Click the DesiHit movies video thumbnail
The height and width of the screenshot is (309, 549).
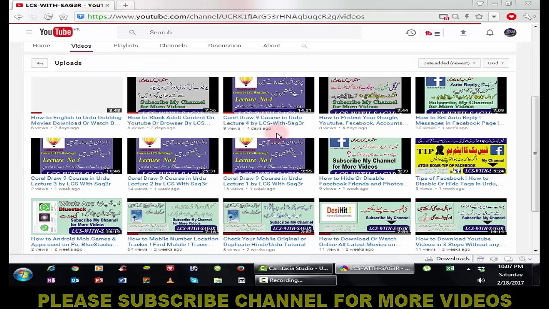click(365, 216)
